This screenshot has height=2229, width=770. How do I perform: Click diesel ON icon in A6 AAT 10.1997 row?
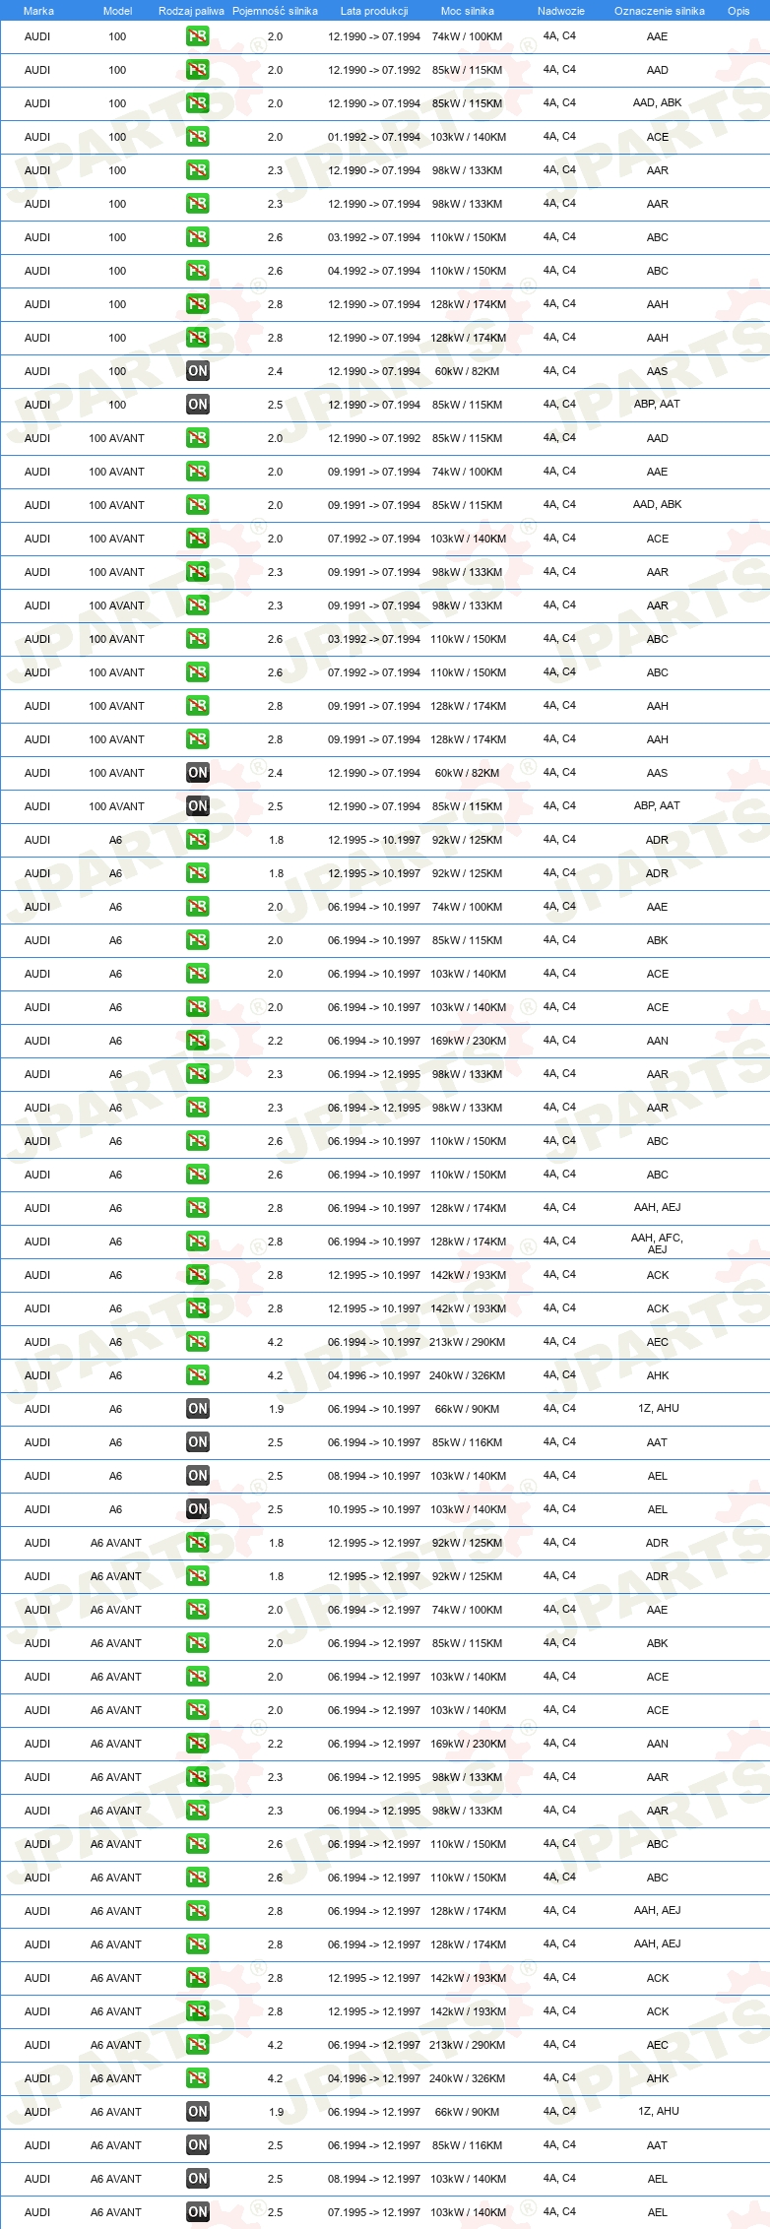pos(198,1442)
